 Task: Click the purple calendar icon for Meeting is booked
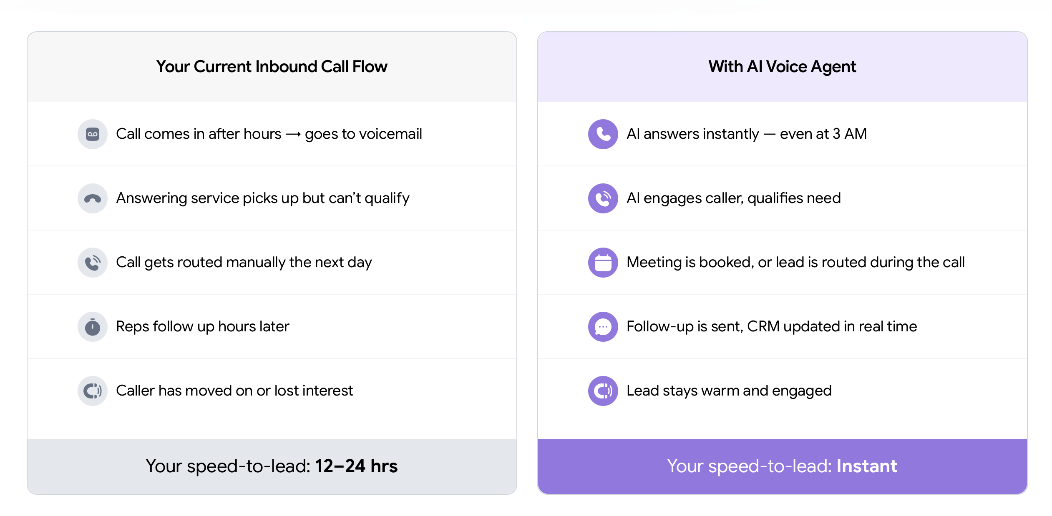603,263
